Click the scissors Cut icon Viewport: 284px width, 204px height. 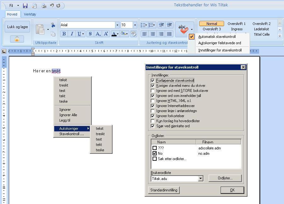53,25
